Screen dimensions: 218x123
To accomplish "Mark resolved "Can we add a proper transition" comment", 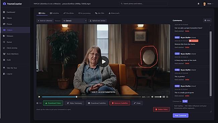I will click(179, 31).
